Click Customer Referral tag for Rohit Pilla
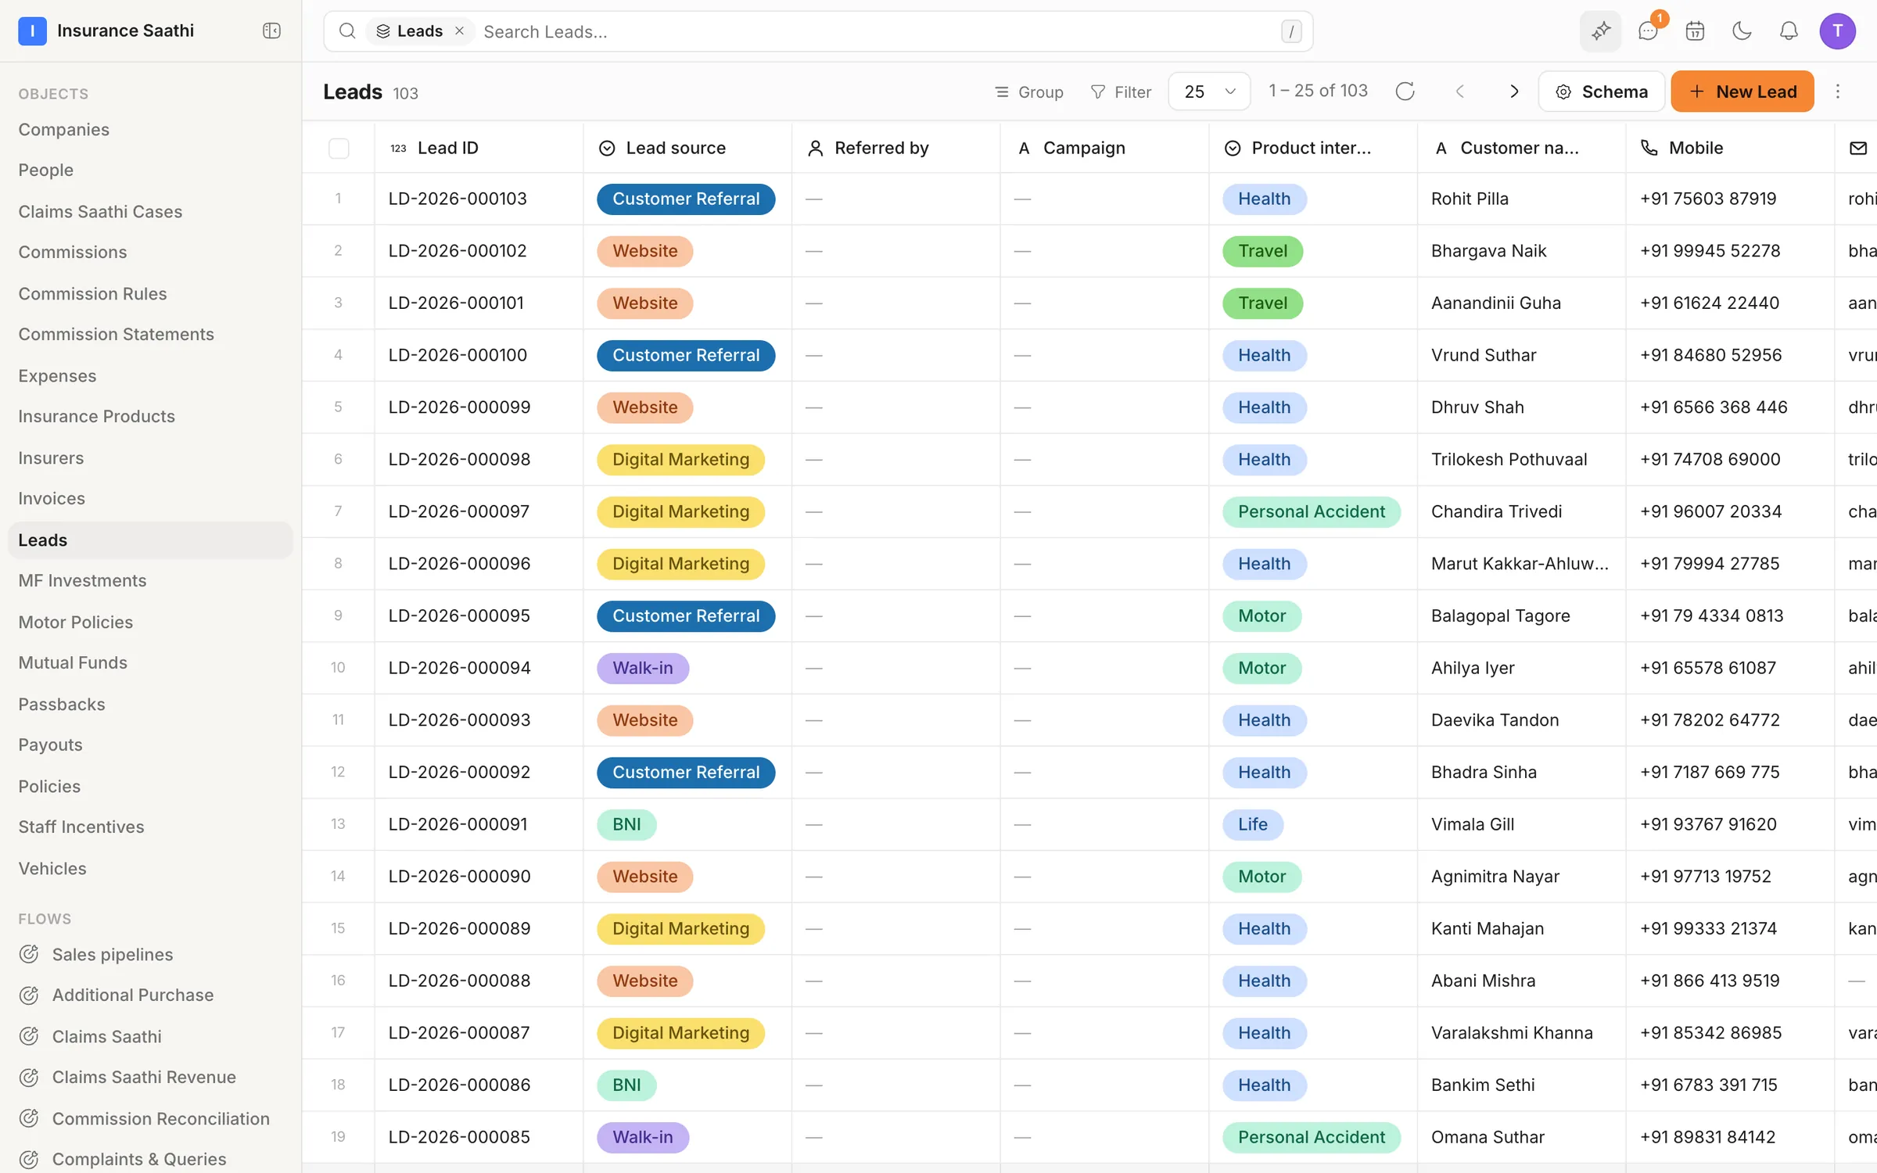This screenshot has height=1173, width=1877. [686, 199]
